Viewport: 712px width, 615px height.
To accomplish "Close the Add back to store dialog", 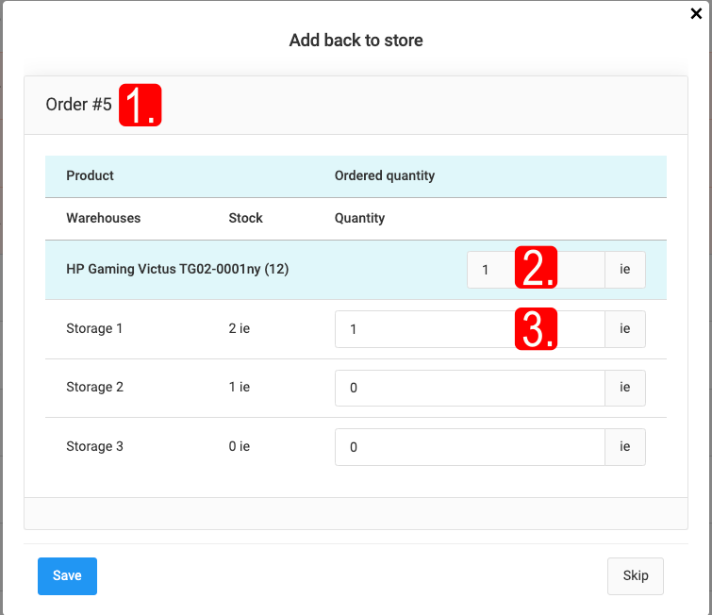I will (x=696, y=13).
